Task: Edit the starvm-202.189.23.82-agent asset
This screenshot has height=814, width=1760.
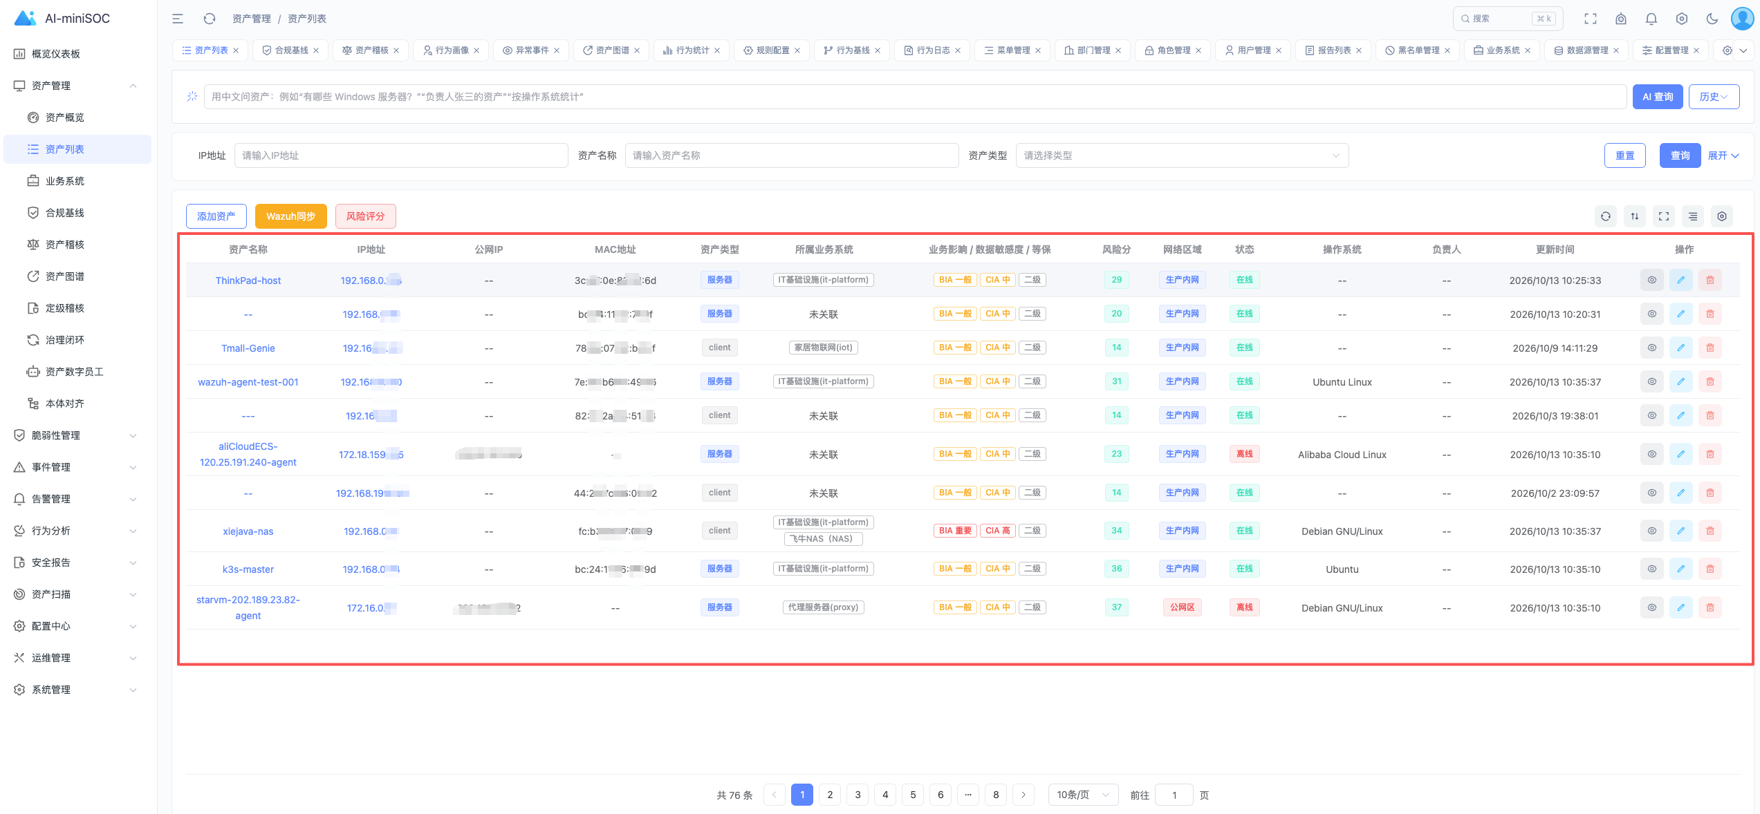Action: pos(1680,607)
